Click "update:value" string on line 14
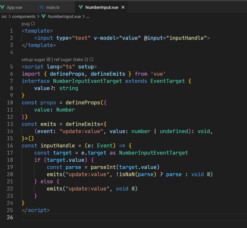The width and height of the screenshot is (247, 228). click(81, 131)
